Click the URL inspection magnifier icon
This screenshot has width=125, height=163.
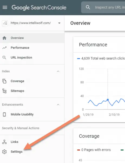[4, 58]
